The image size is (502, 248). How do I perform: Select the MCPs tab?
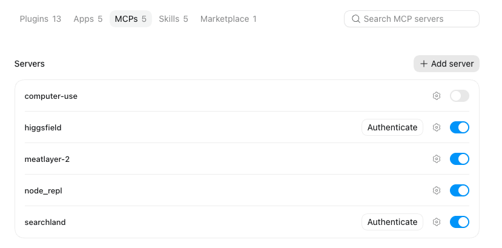131,19
